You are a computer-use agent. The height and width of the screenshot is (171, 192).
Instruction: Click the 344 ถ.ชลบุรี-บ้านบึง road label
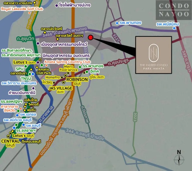85,134
